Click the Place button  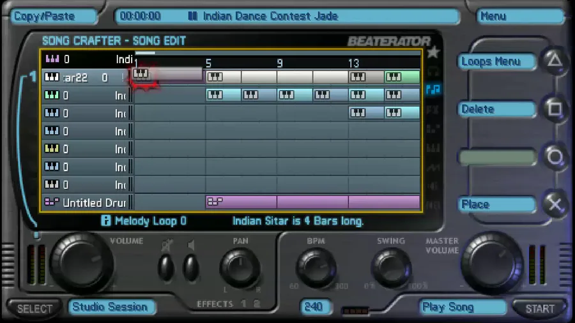(x=496, y=204)
